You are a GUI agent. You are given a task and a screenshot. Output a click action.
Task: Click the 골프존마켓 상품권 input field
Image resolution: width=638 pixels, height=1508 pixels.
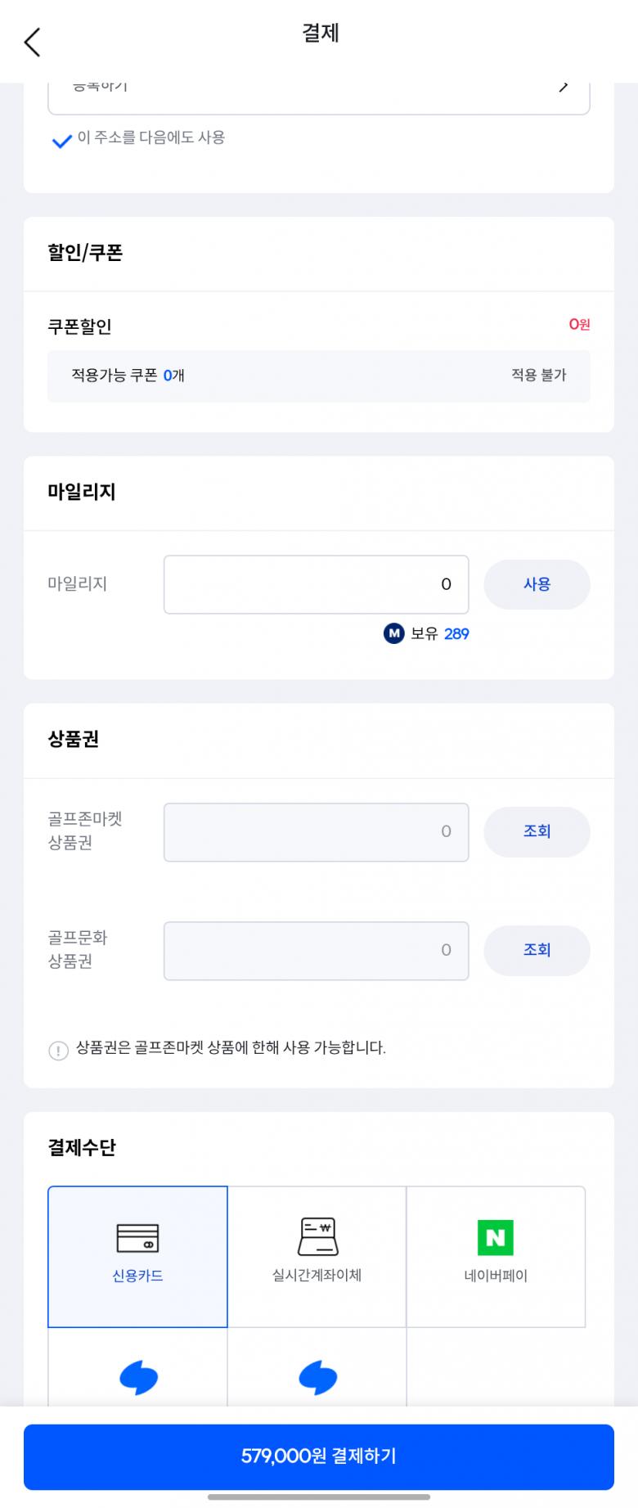316,832
